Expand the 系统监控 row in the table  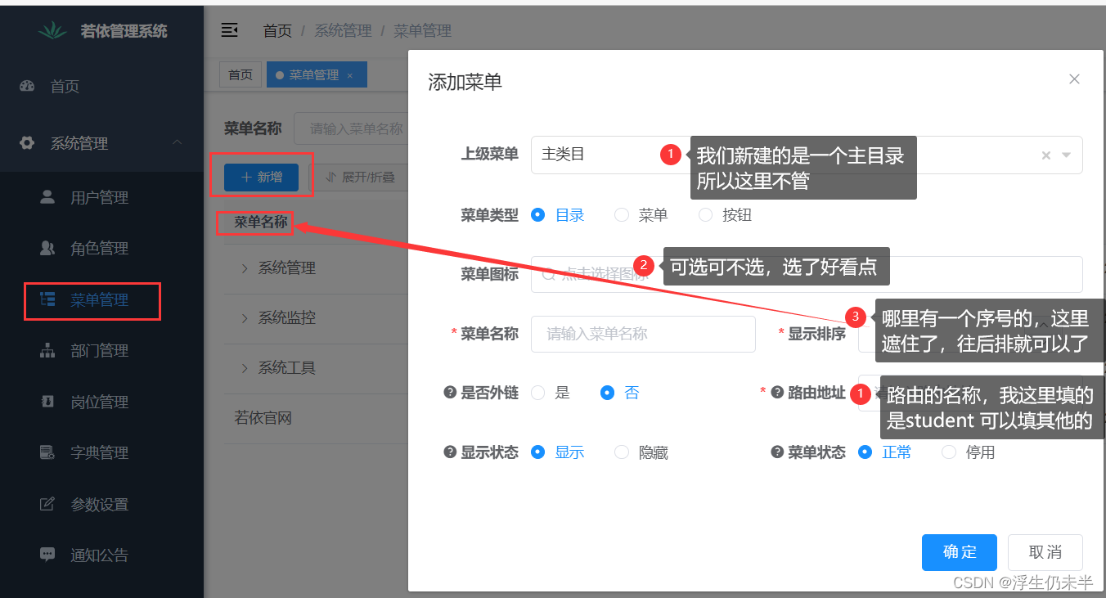(244, 318)
